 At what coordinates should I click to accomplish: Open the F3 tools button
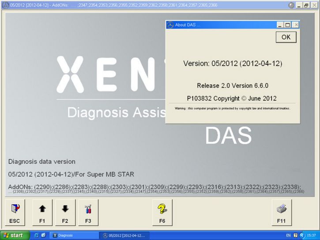pyautogui.click(x=88, y=213)
